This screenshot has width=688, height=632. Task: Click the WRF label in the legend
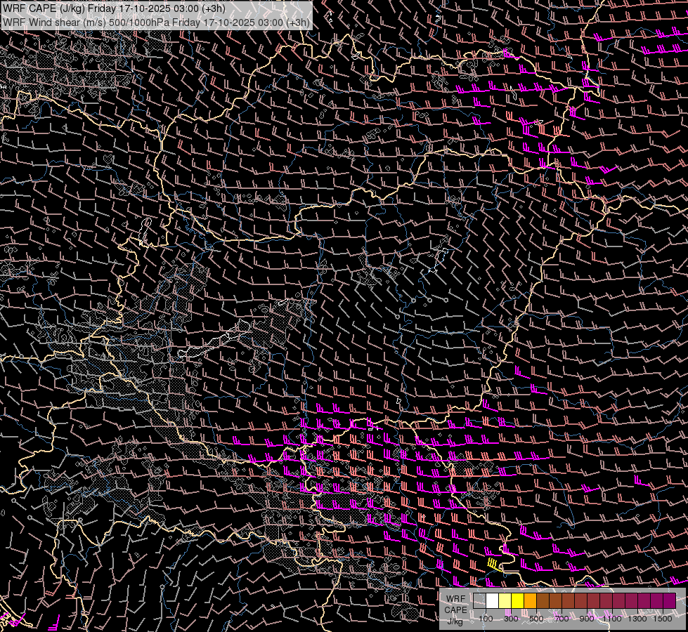pos(455,599)
